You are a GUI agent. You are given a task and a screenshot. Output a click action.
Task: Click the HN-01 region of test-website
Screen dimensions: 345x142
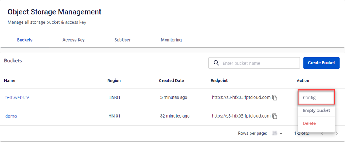tap(115, 97)
